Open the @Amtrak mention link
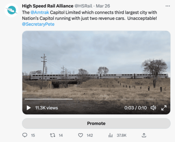175x142 pixels. (x=40, y=12)
